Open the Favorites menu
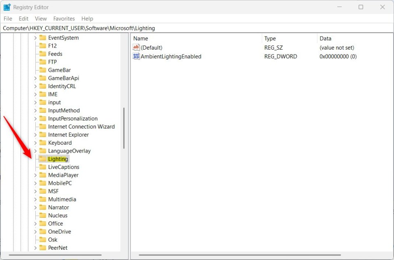Image resolution: width=394 pixels, height=260 pixels. click(x=64, y=18)
